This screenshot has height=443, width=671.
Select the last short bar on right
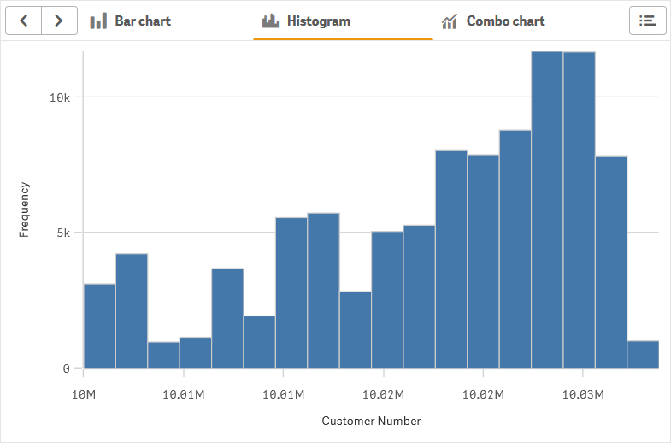tap(643, 354)
